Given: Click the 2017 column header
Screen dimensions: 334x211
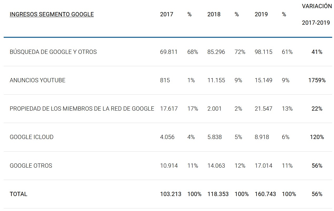Looking at the screenshot, I should pyautogui.click(x=167, y=14).
